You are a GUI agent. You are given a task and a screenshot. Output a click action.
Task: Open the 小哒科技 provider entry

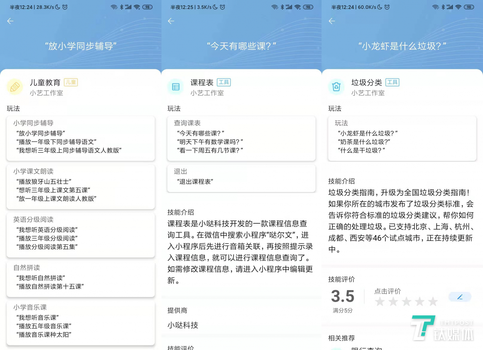point(183,325)
